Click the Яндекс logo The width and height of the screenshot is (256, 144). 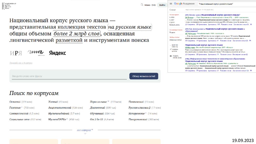pyautogui.click(x=57, y=53)
